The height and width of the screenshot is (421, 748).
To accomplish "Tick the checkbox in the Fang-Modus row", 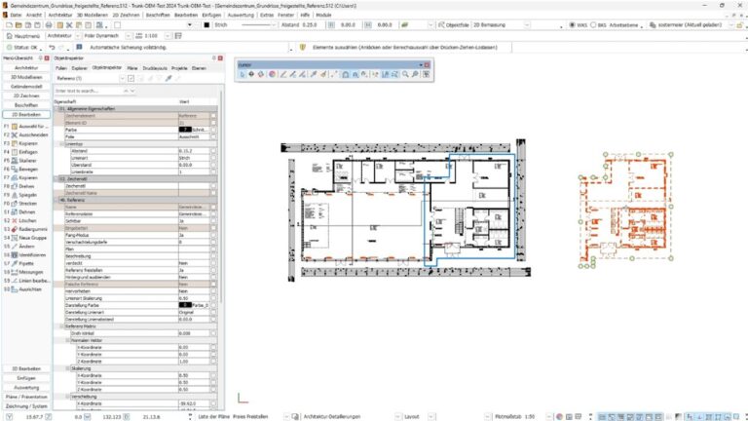I will pyautogui.click(x=213, y=235).
